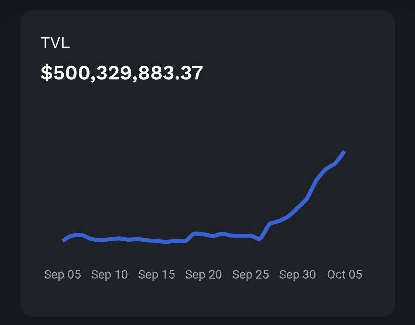This screenshot has width=415, height=325.
Task: Select the Sep 05 date label
Action: click(x=63, y=274)
